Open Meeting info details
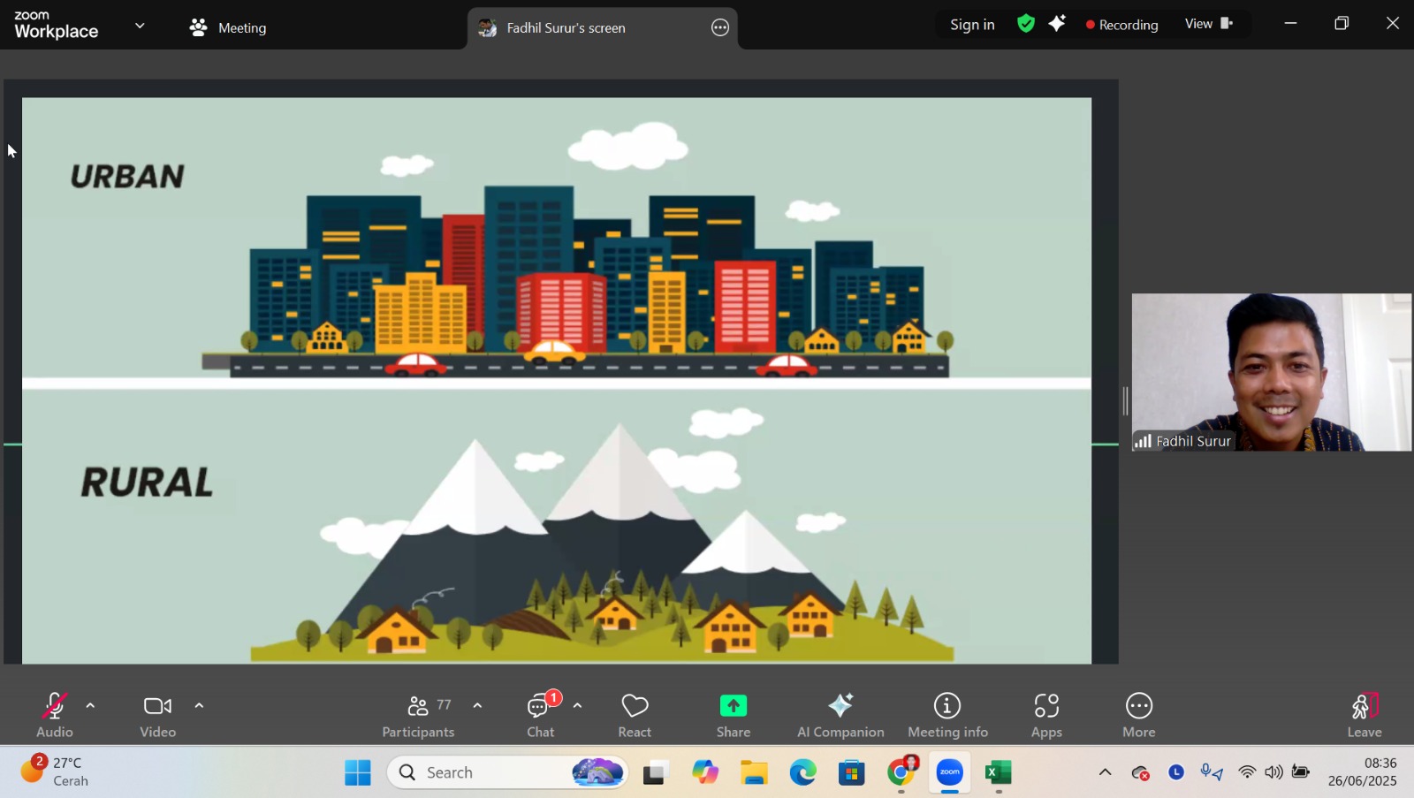Screen dimensions: 1414x798 pos(947,715)
